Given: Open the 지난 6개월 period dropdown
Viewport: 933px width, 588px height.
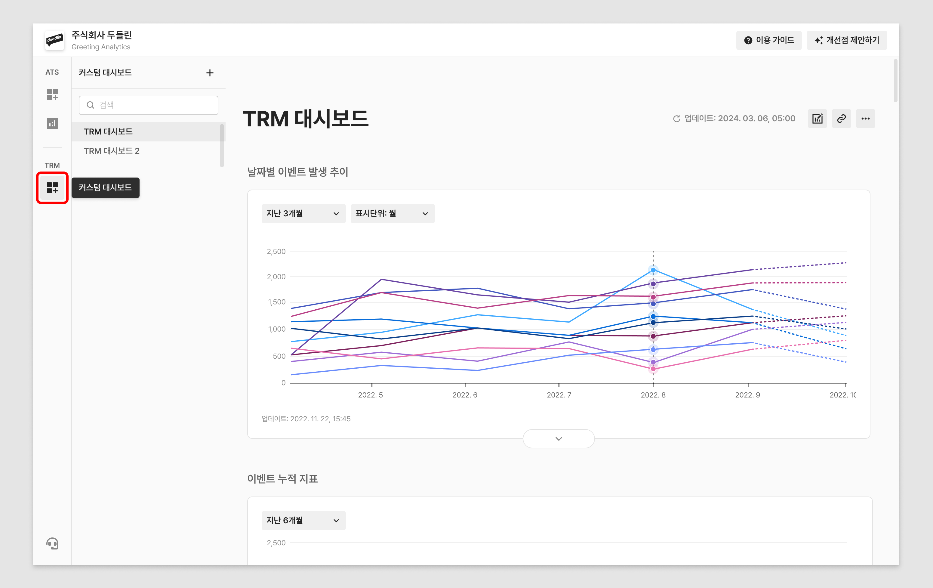Looking at the screenshot, I should coord(303,520).
